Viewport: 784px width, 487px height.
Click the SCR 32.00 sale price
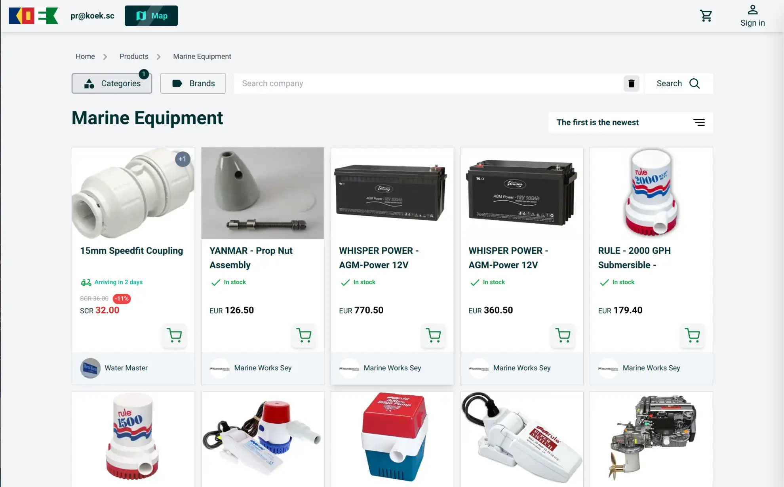coord(99,310)
